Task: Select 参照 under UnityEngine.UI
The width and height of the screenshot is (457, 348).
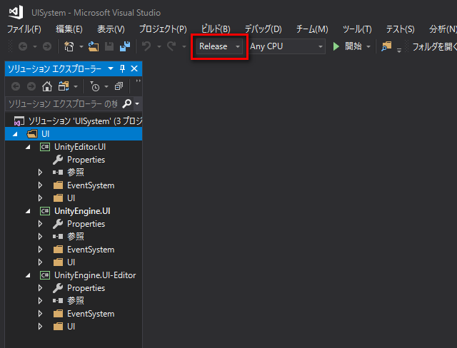Action: coord(76,237)
